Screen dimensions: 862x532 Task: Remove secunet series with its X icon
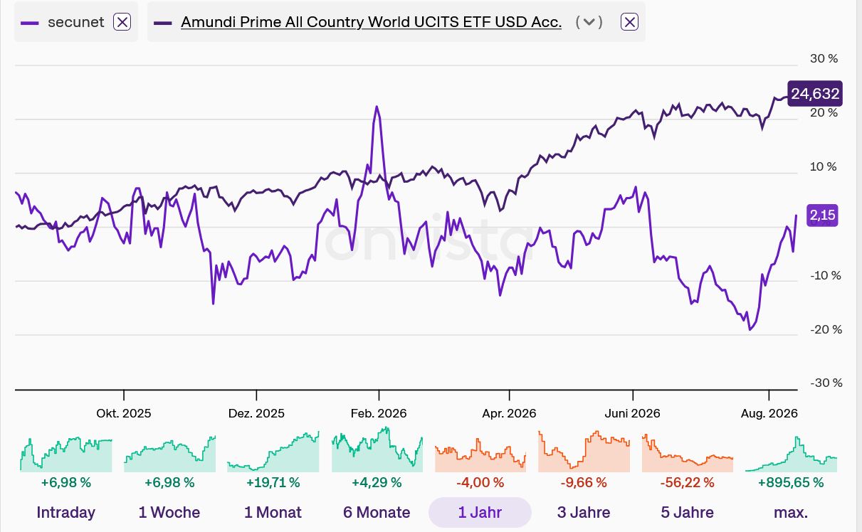coord(122,22)
